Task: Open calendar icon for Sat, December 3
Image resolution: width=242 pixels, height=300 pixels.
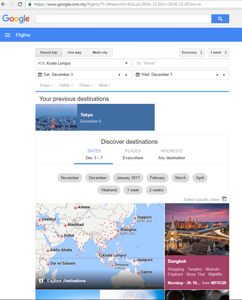Action: [40, 75]
